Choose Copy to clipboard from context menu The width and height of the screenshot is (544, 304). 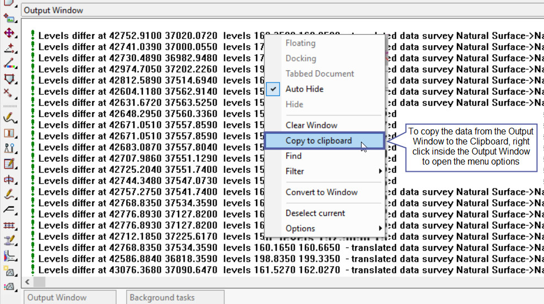click(319, 141)
